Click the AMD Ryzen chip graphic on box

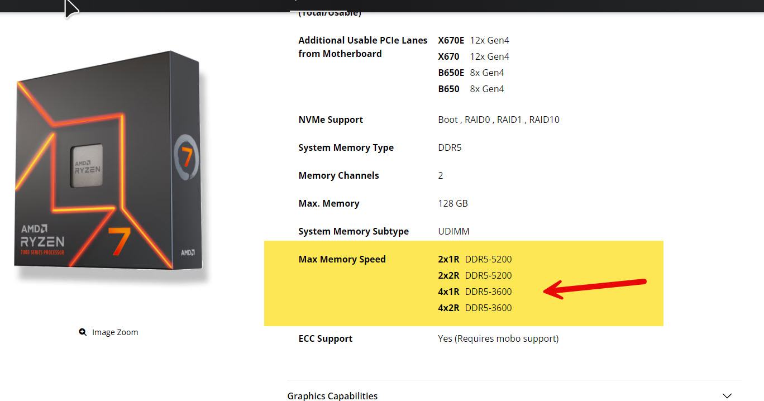[86, 165]
